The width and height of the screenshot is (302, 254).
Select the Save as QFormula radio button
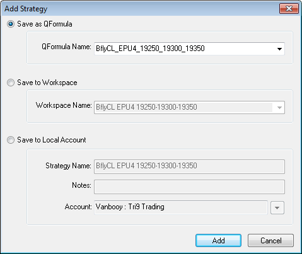[11, 24]
